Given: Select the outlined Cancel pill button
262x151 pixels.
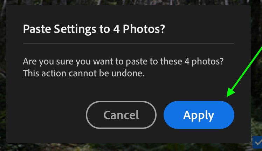Looking at the screenshot, I should (x=121, y=115).
